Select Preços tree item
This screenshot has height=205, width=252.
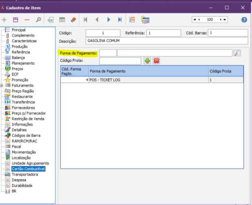[18, 69]
